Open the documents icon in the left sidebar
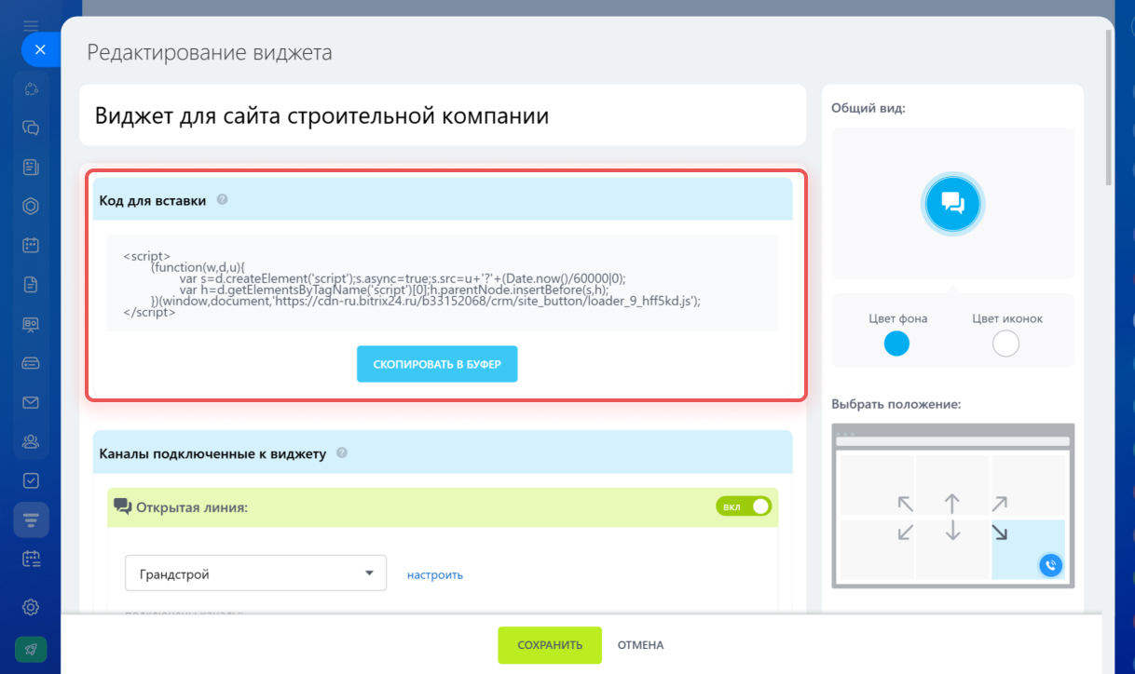The height and width of the screenshot is (674, 1135). [x=31, y=285]
